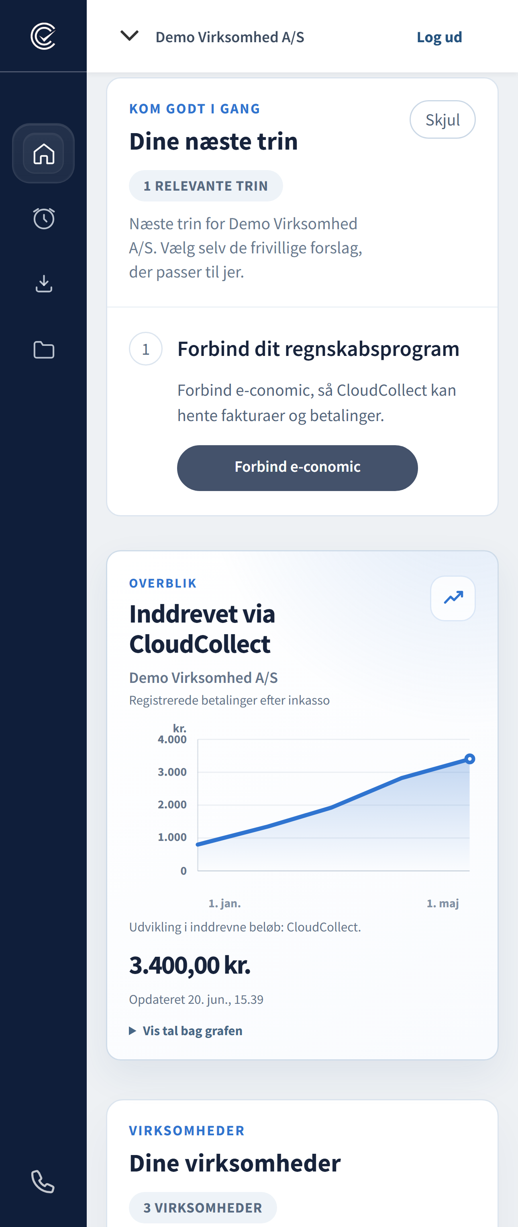Click the '1. maj' axis label
This screenshot has height=1227, width=518.
pyautogui.click(x=443, y=903)
